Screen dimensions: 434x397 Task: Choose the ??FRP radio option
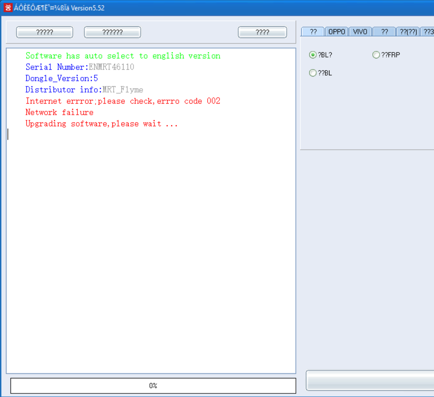coord(386,55)
